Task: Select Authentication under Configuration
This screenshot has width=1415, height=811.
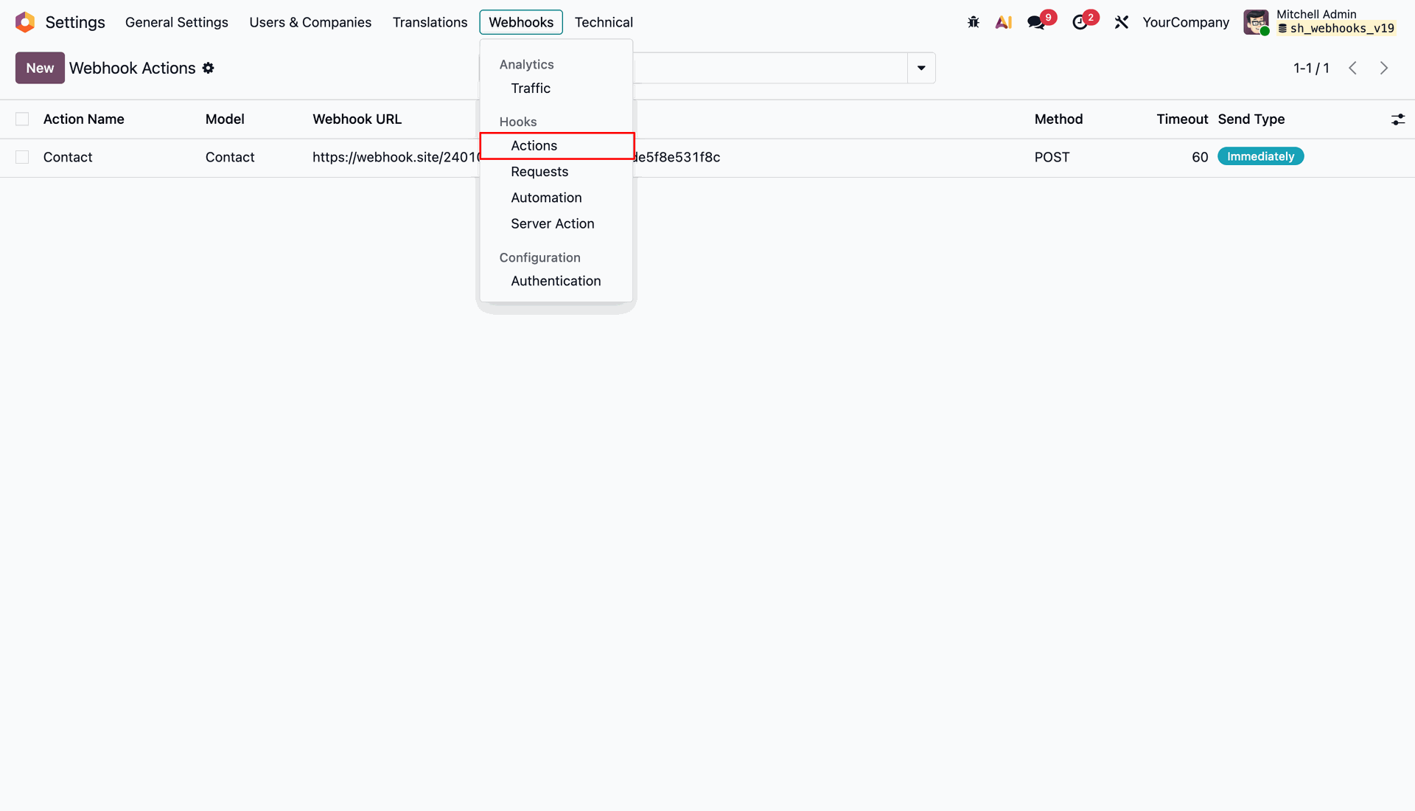Action: coord(556,281)
